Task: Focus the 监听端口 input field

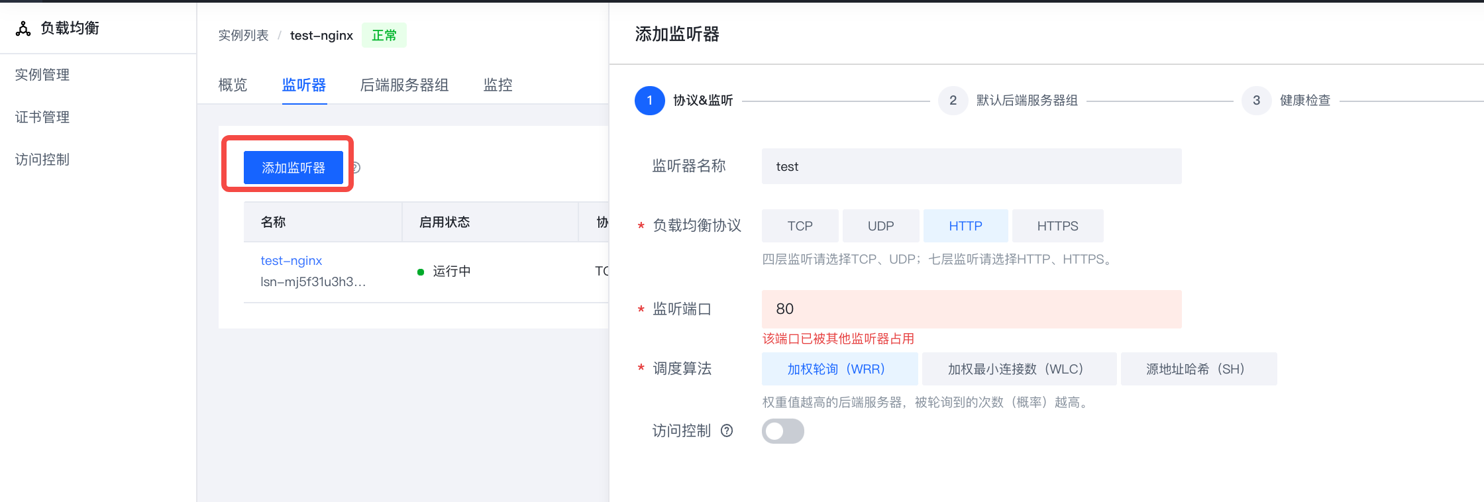Action: point(971,309)
